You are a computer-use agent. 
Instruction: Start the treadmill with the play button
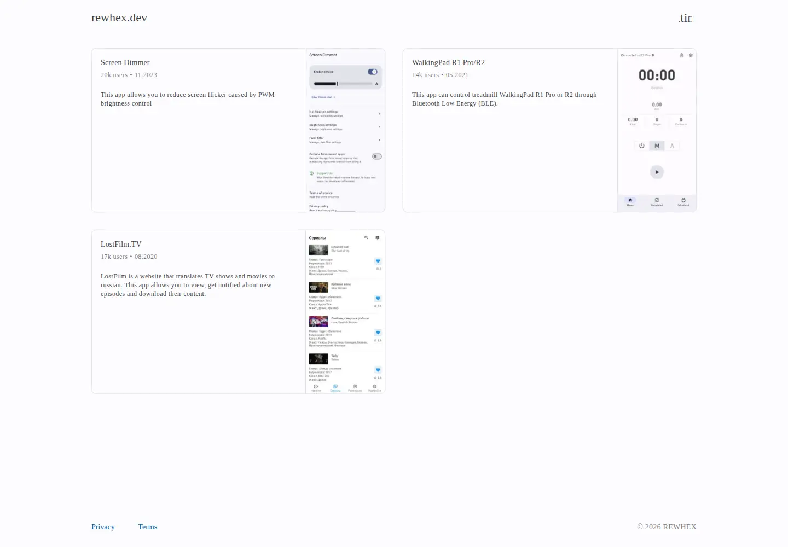tap(657, 172)
